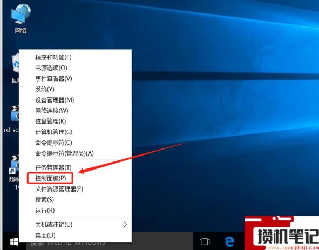Open 事件查看器(V)
The image size is (319, 250).
[53, 79]
